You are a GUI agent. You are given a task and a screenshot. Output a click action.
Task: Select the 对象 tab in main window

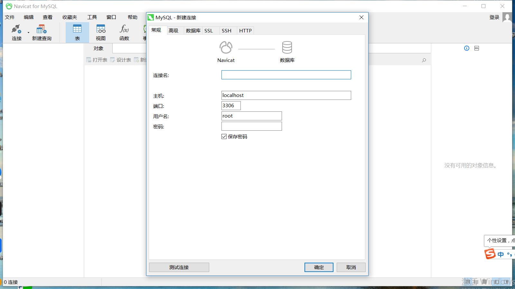(98, 48)
